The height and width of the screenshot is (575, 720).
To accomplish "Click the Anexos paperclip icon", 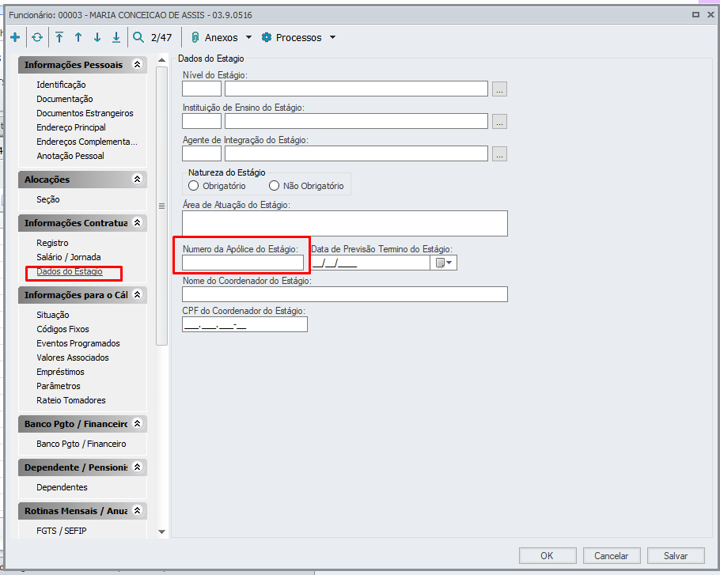I will (195, 37).
